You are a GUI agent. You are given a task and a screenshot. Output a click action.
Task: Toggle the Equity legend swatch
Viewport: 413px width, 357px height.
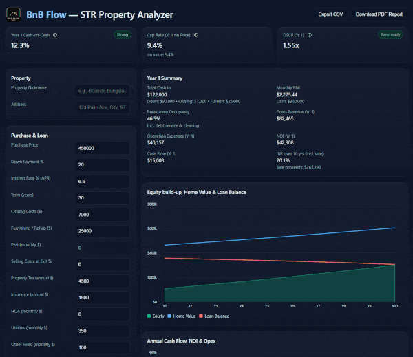[149, 316]
